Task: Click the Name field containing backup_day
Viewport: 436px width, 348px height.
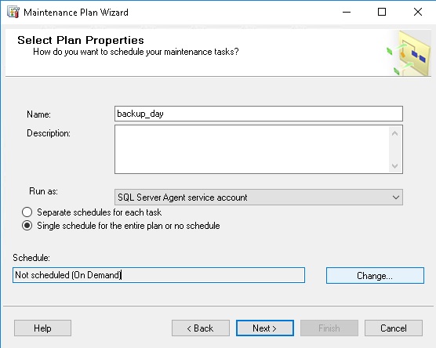Action: tap(259, 114)
